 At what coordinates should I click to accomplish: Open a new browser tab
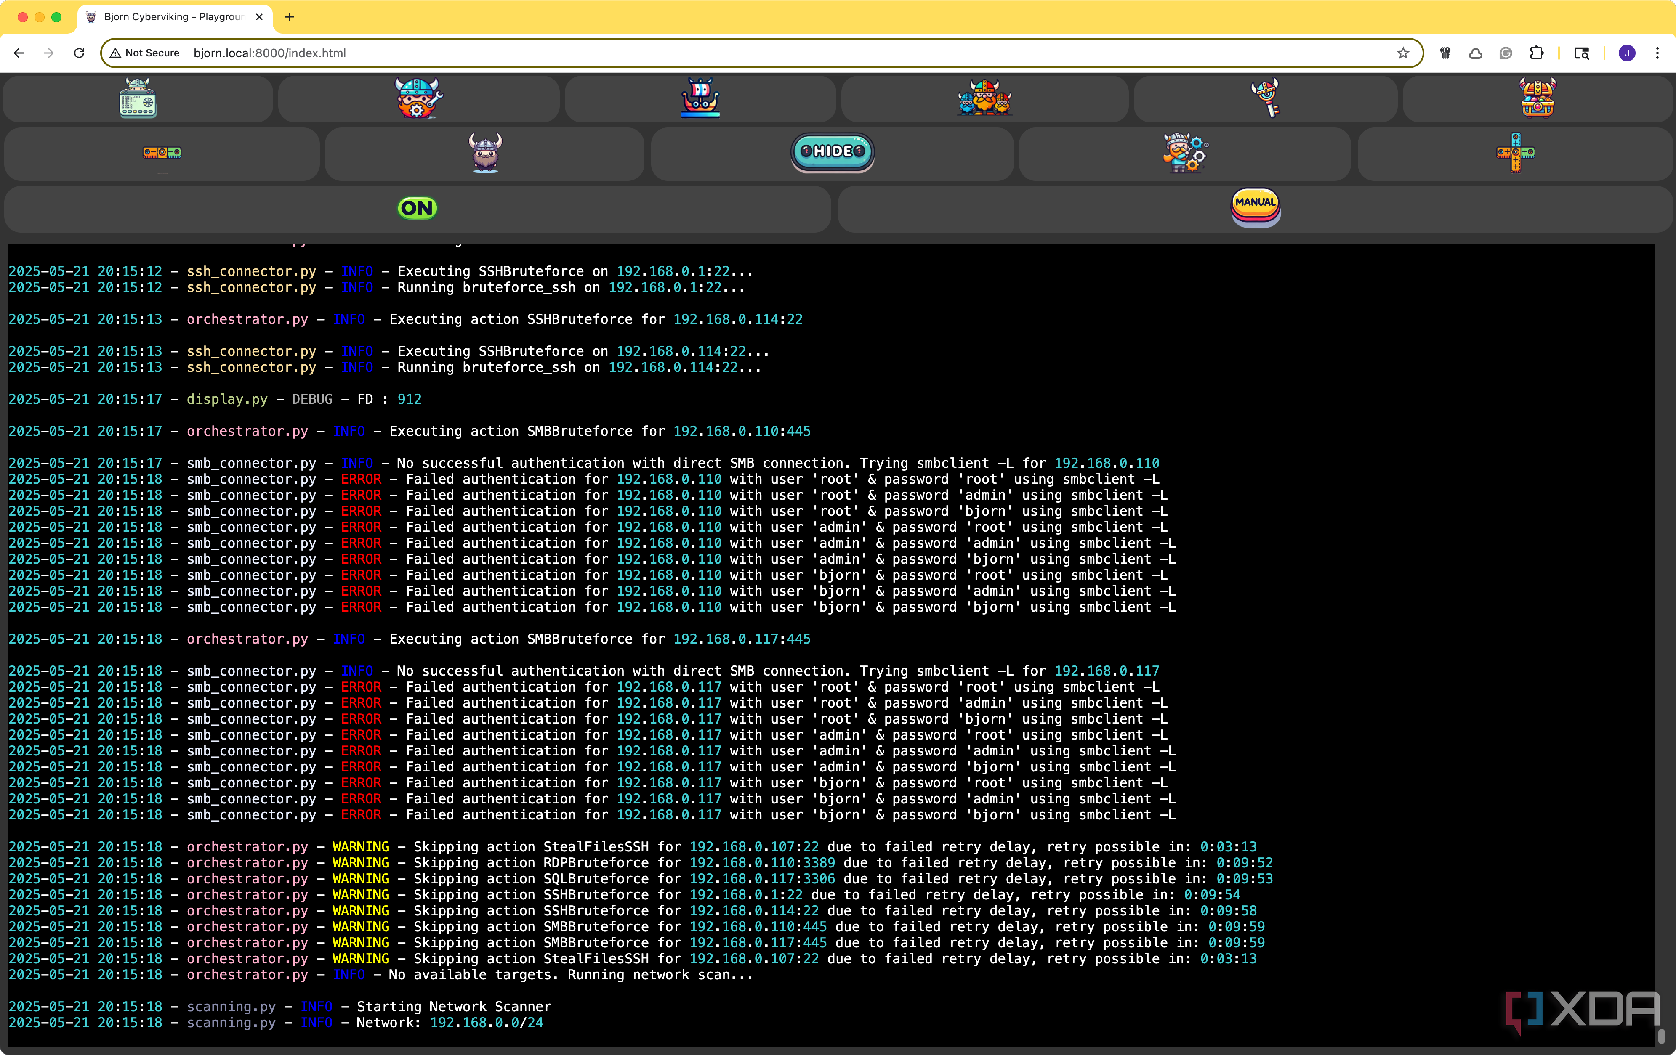(x=290, y=17)
